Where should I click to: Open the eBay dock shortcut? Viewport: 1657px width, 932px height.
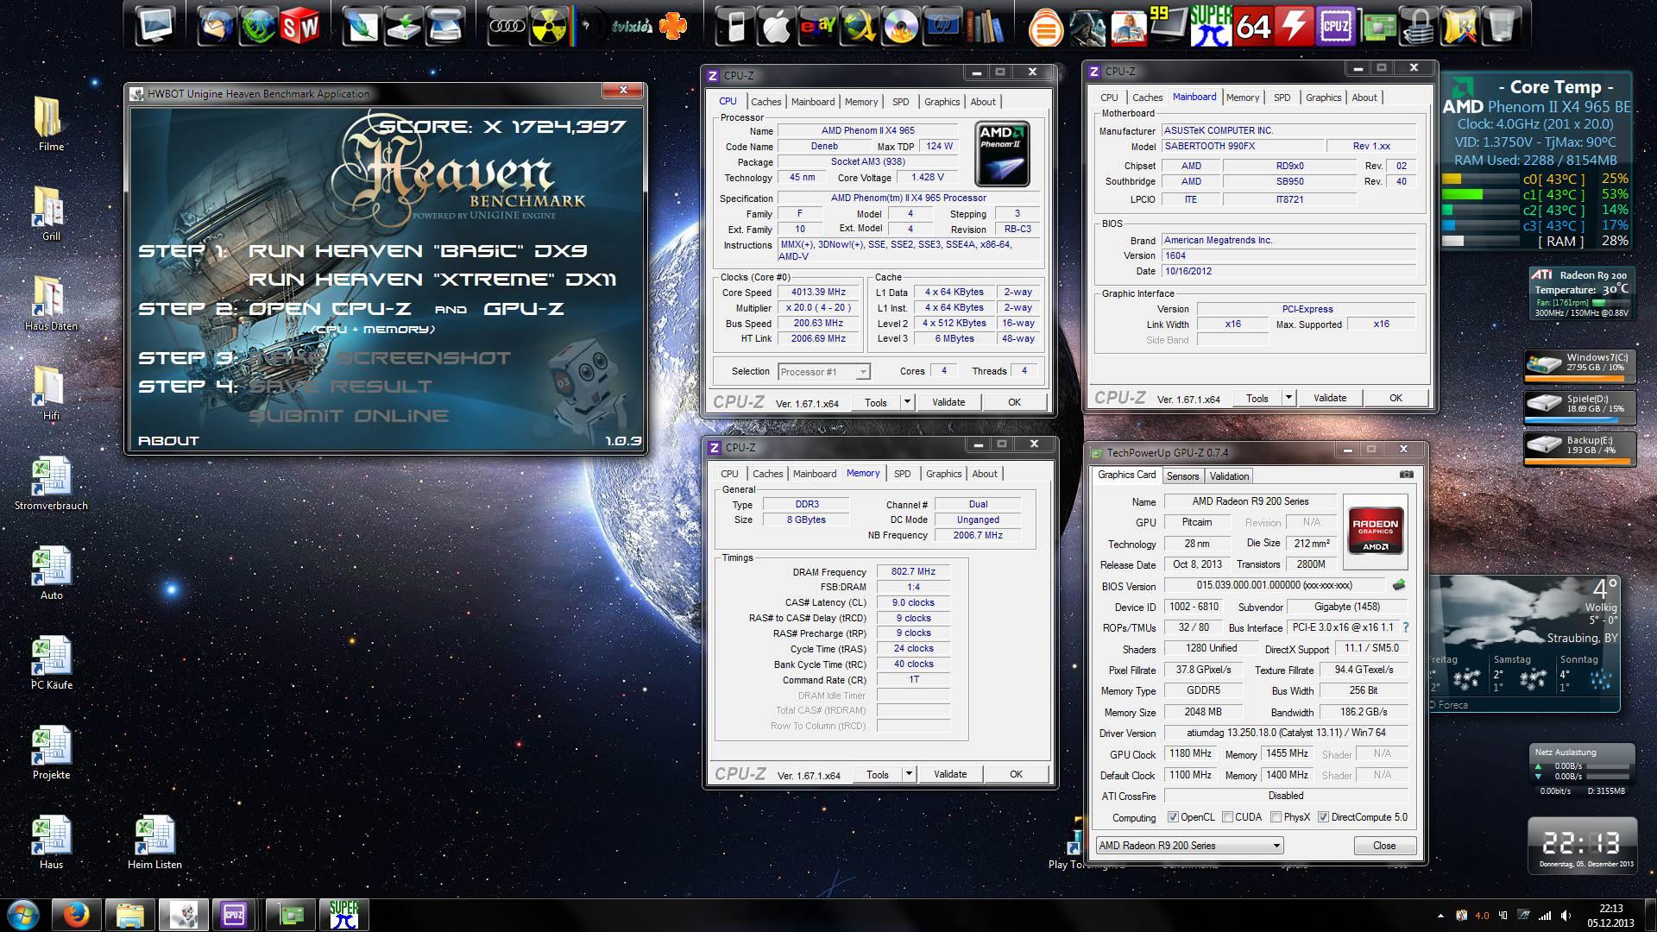point(817,26)
